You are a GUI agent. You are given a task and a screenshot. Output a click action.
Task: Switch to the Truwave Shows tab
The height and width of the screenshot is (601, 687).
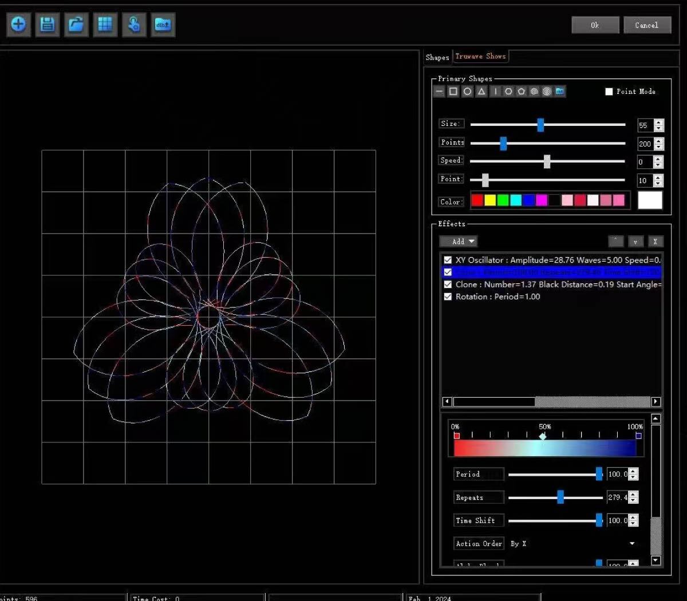480,56
